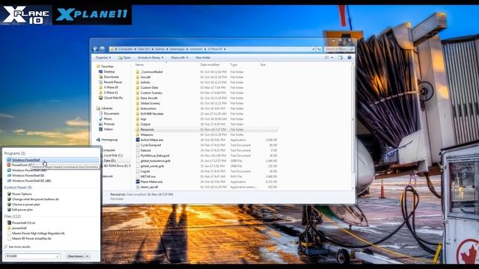Select Downloads under Favorites
This screenshot has height=269, width=479.
[109, 77]
